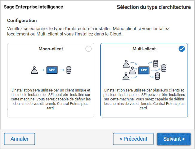The image size is (195, 149).
Task: Click the APP icon in Mono-client diagram
Action: 51,70
